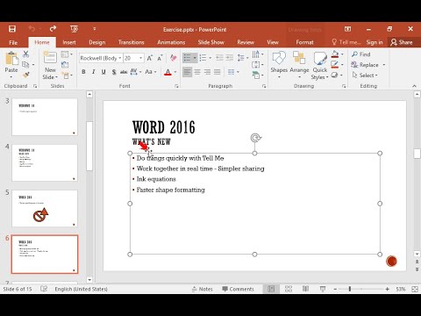Click the Notes button in status bar
The image size is (421, 316).
click(x=203, y=289)
